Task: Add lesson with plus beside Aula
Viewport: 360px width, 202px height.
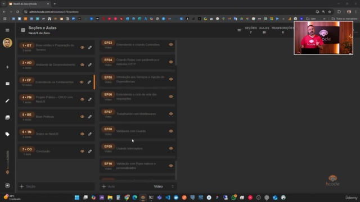Action: tap(103, 186)
